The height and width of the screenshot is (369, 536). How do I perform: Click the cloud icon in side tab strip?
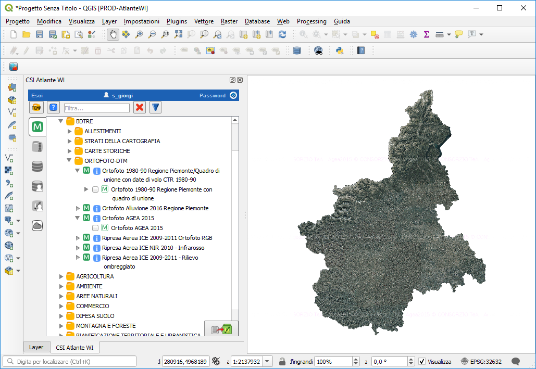pyautogui.click(x=37, y=225)
